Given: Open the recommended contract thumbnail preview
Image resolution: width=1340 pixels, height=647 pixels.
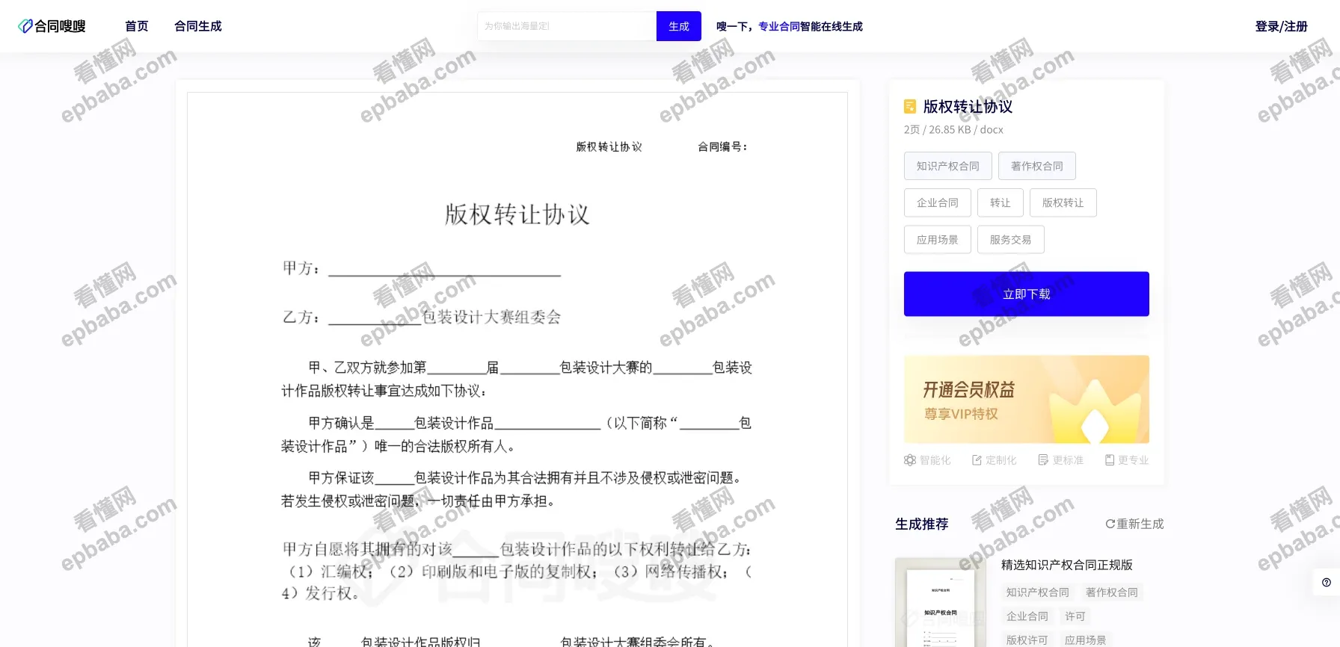Looking at the screenshot, I should [941, 602].
